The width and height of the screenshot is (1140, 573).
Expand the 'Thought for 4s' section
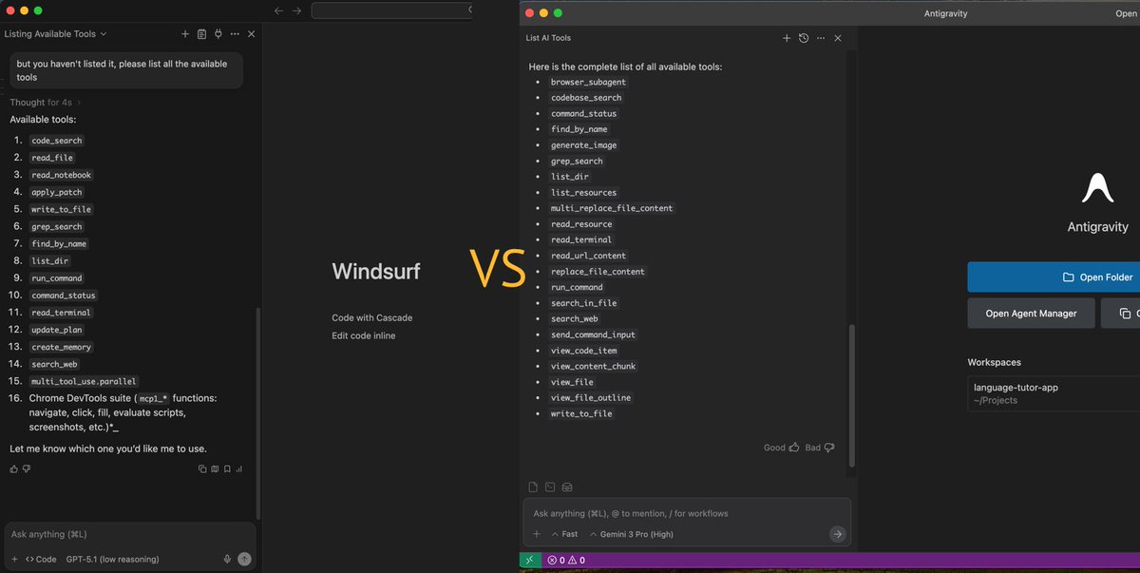(45, 102)
